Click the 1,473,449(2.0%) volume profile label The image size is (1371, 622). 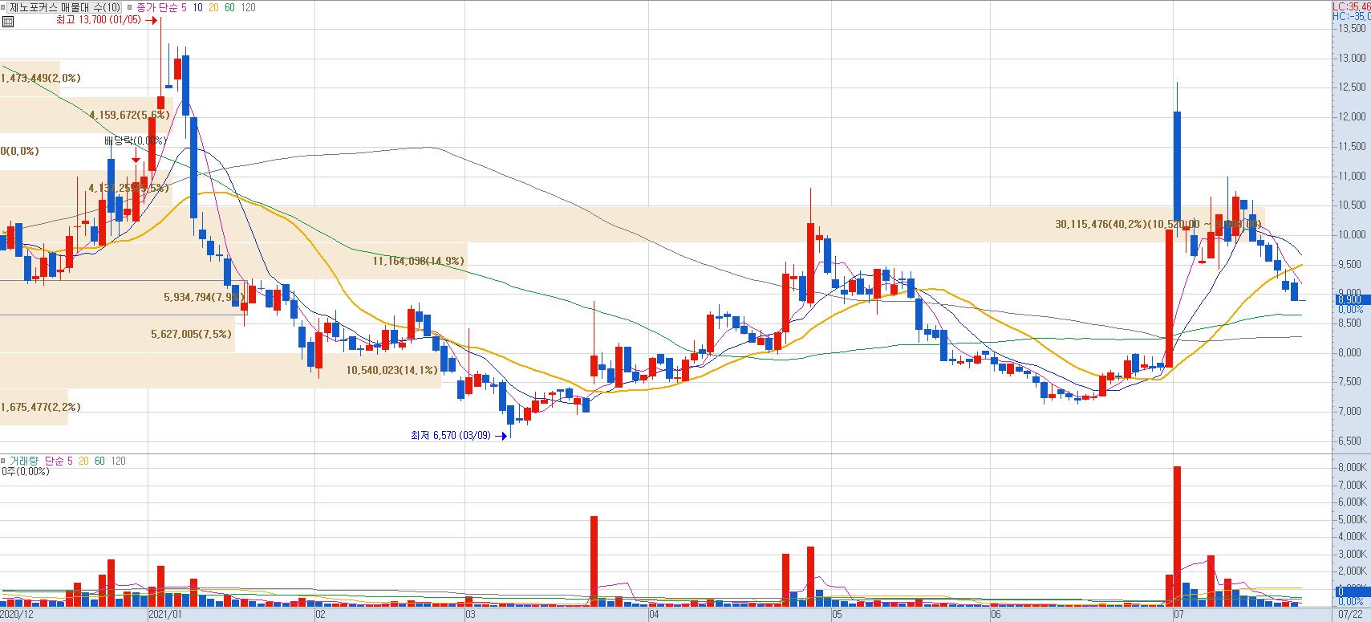click(x=40, y=78)
